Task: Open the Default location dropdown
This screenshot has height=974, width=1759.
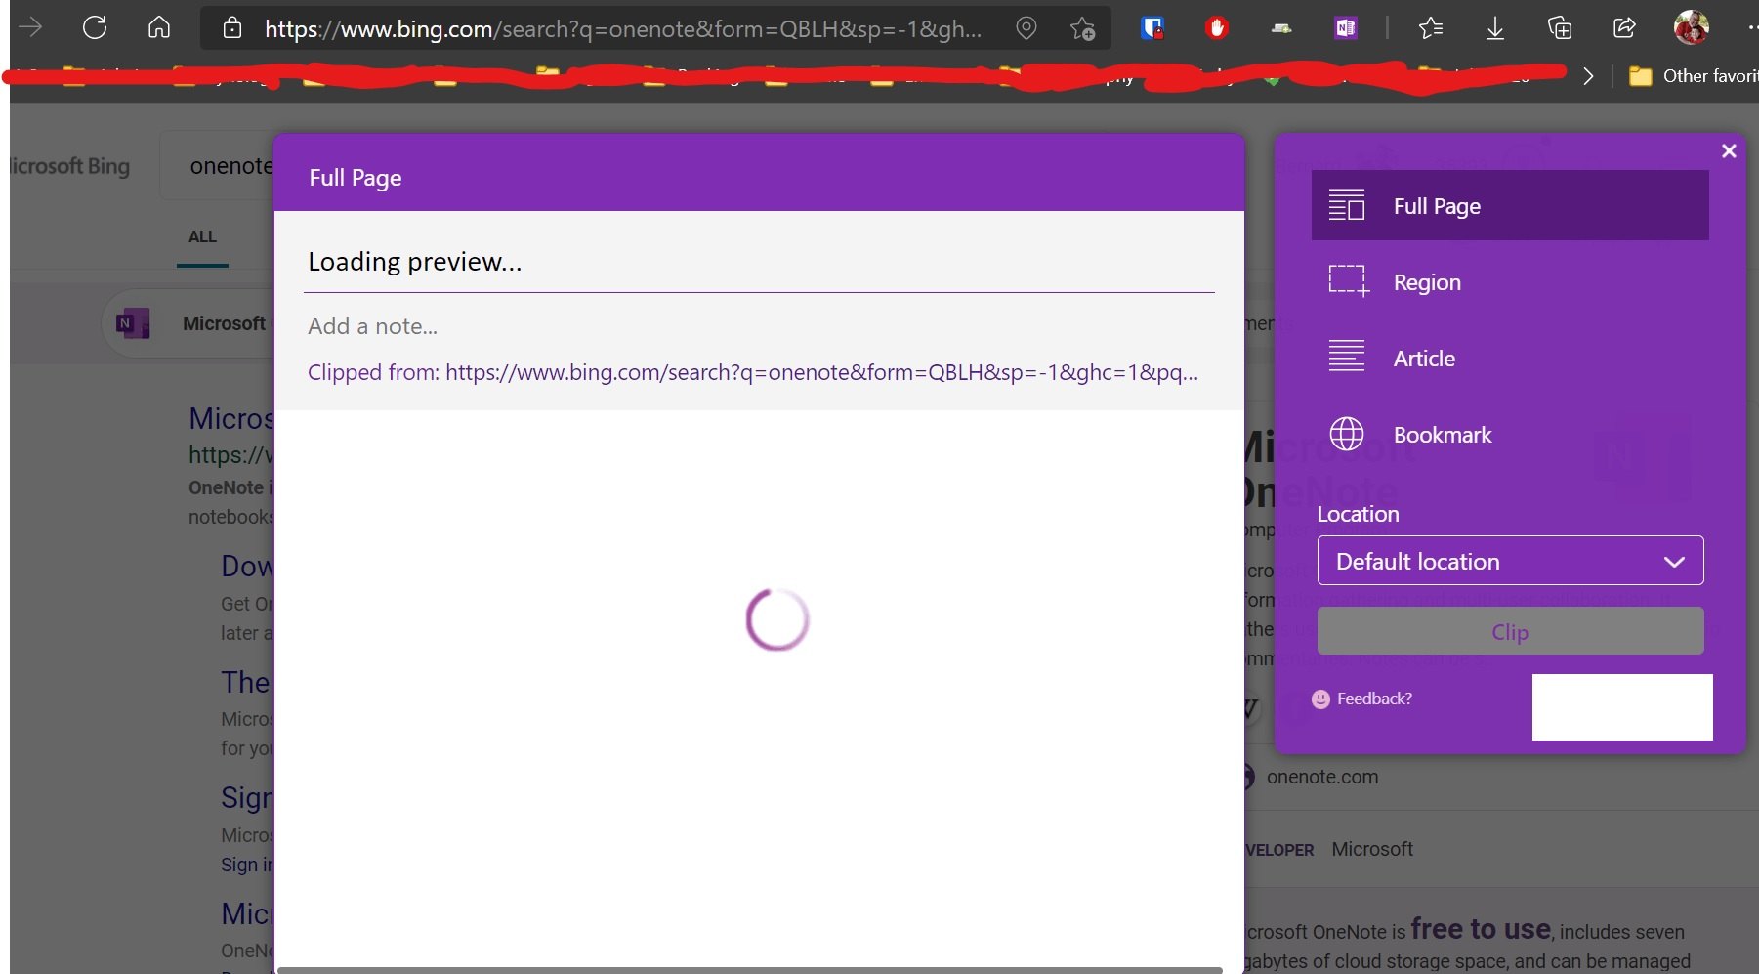Action: coord(1510,561)
